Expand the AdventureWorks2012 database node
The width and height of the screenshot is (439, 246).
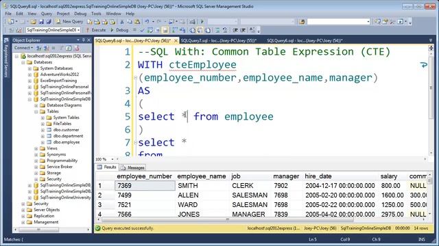[x=29, y=74]
